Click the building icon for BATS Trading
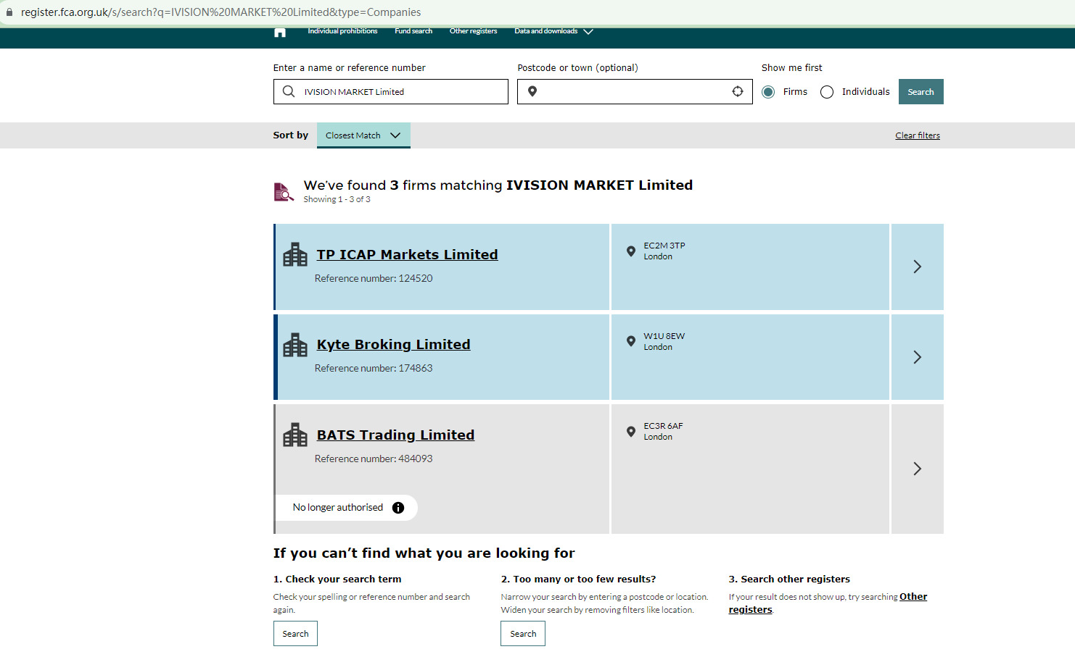Image resolution: width=1075 pixels, height=657 pixels. click(295, 435)
